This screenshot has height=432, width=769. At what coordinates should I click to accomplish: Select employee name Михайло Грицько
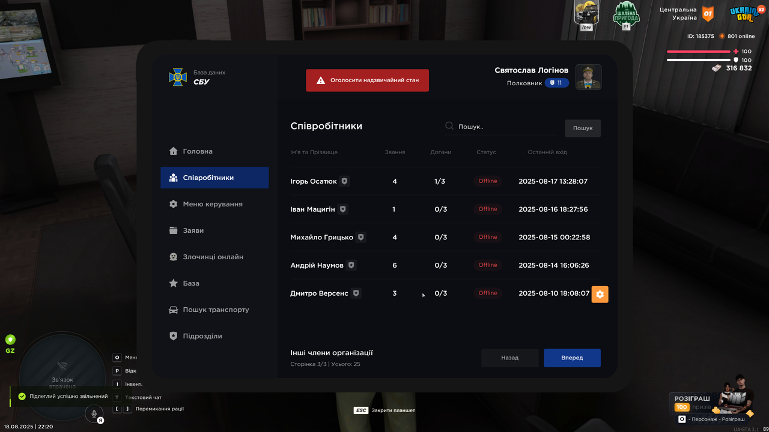(321, 237)
